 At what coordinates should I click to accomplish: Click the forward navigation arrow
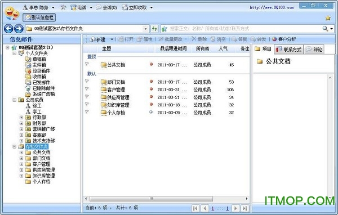tap(19, 29)
